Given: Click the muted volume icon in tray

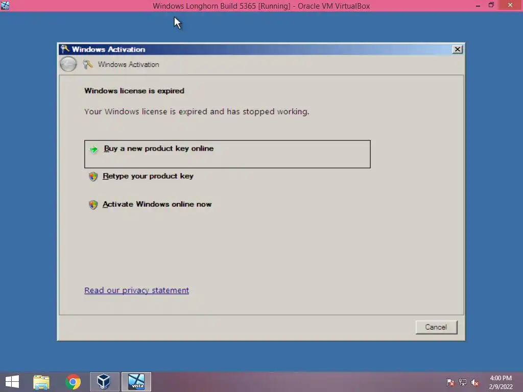Looking at the screenshot, I should [x=474, y=382].
